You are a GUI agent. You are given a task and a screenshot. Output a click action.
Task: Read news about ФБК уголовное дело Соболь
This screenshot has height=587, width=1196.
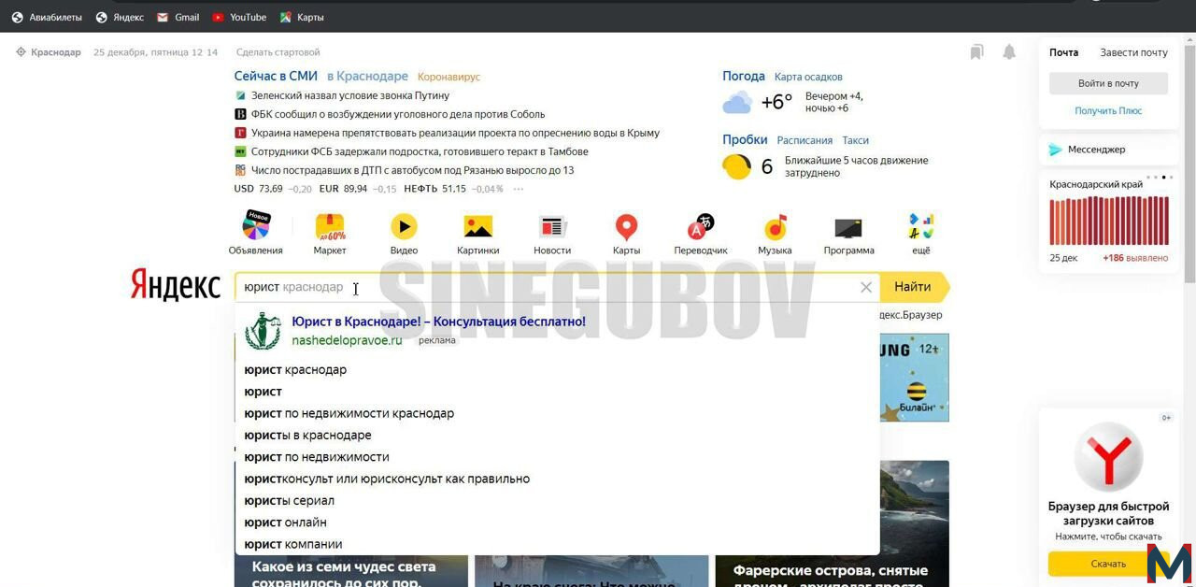(x=398, y=114)
